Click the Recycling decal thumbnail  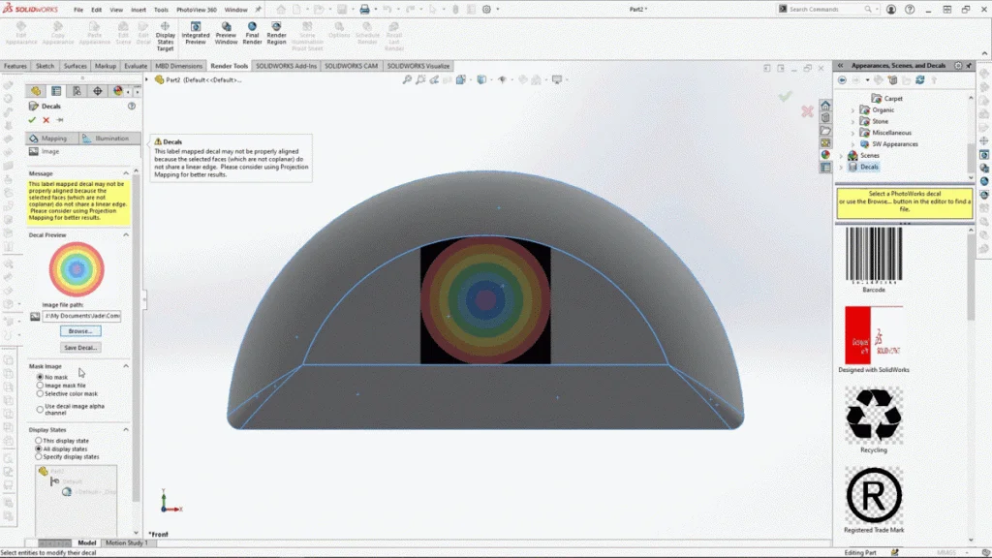tap(874, 415)
